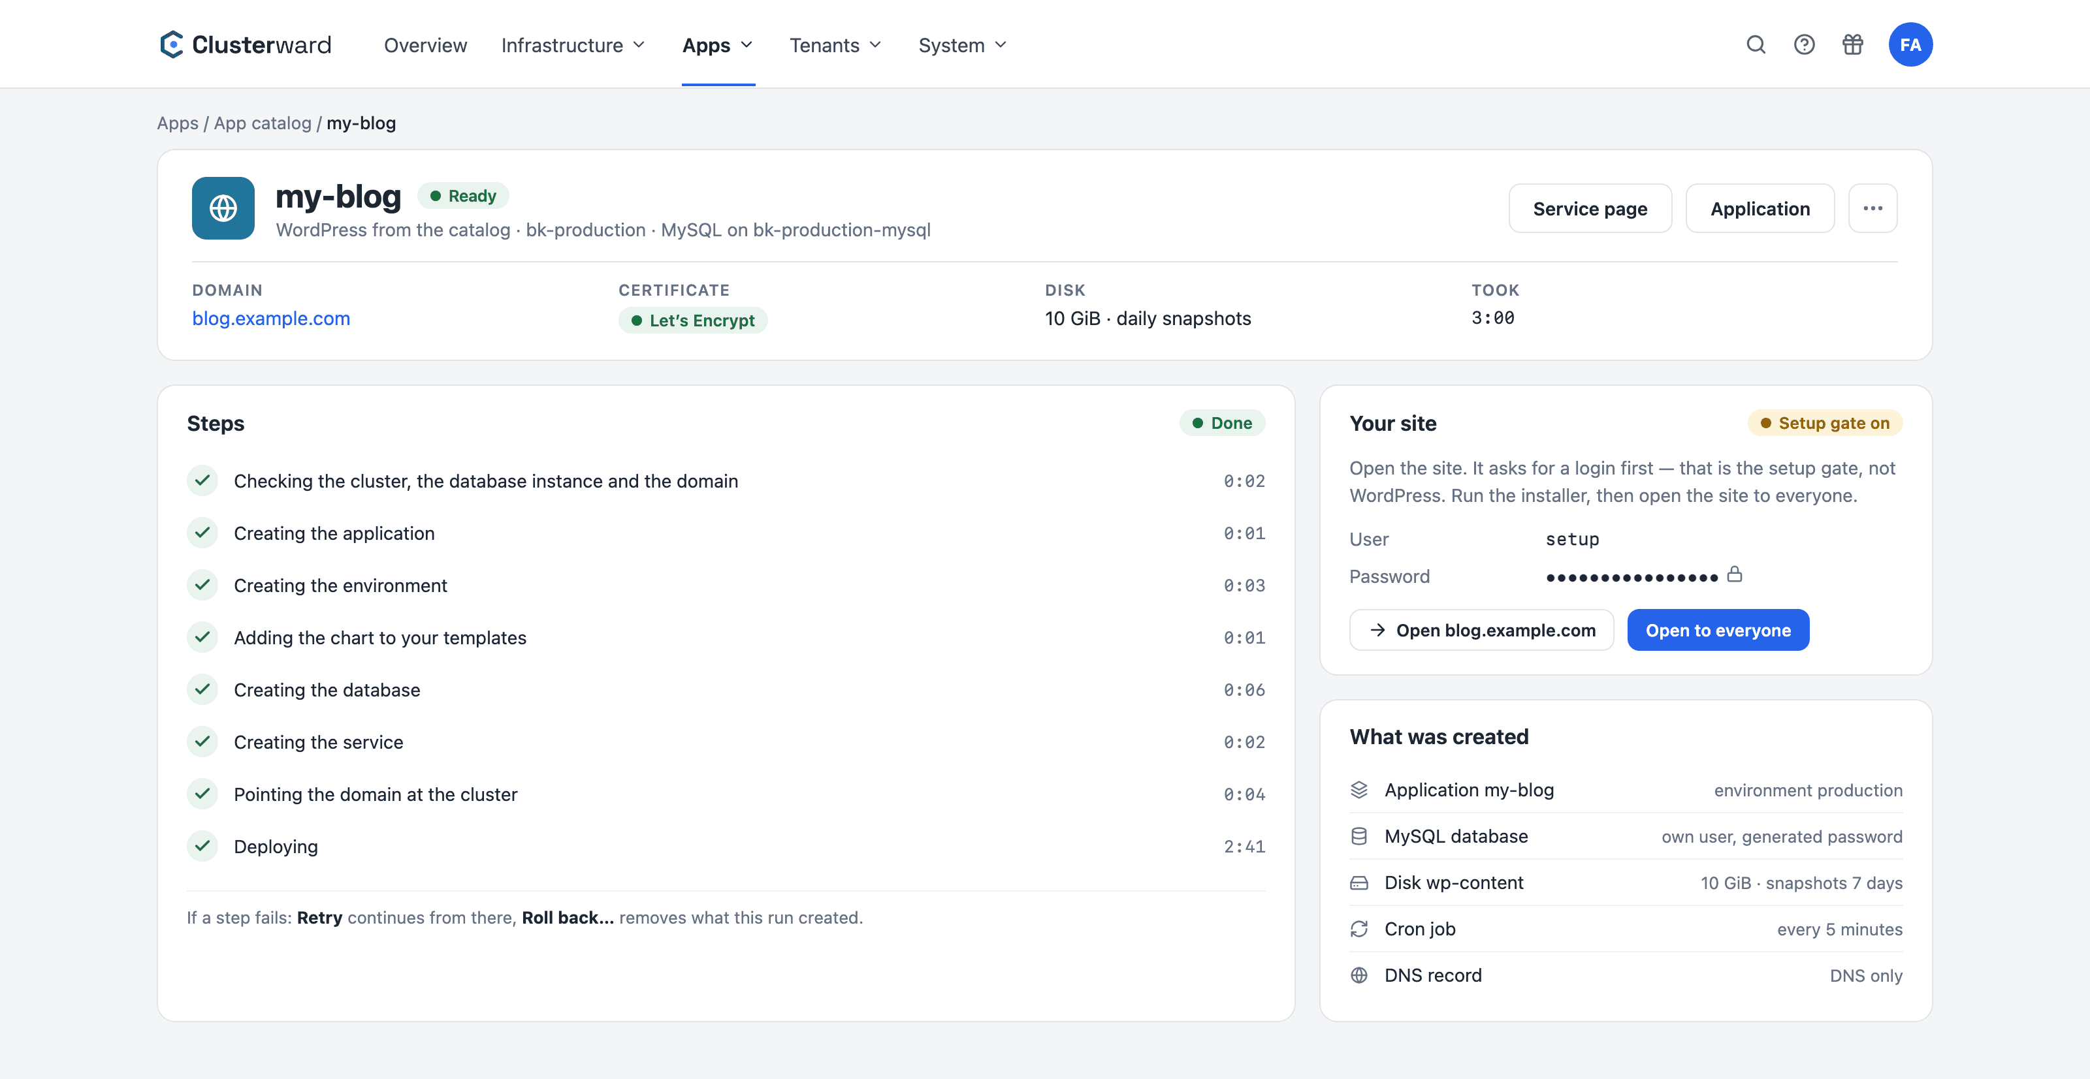This screenshot has height=1079, width=2090.
Task: Click the my-blog breadcrumb text
Action: tap(361, 123)
